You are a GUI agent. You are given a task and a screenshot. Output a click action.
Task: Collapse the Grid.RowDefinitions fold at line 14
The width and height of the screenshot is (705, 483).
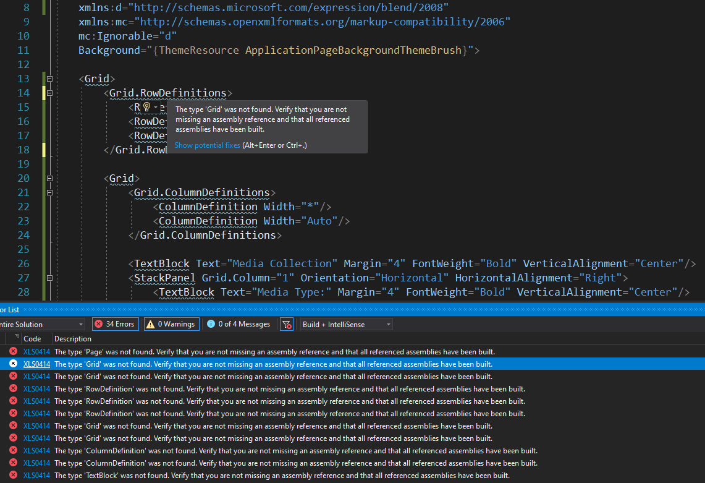pyautogui.click(x=49, y=93)
